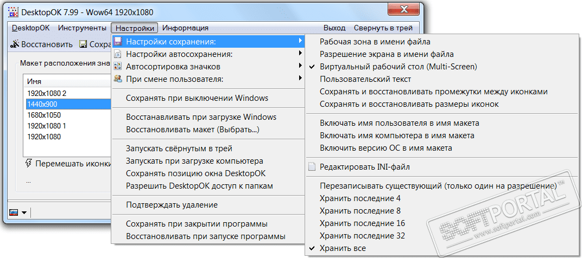The image size is (582, 258).
Task: Click the Настройки автосохранения clock icon
Action: click(118, 54)
